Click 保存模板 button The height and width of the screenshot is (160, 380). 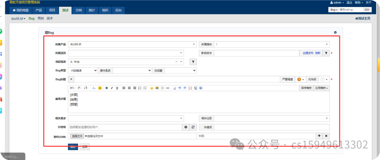click(306, 88)
